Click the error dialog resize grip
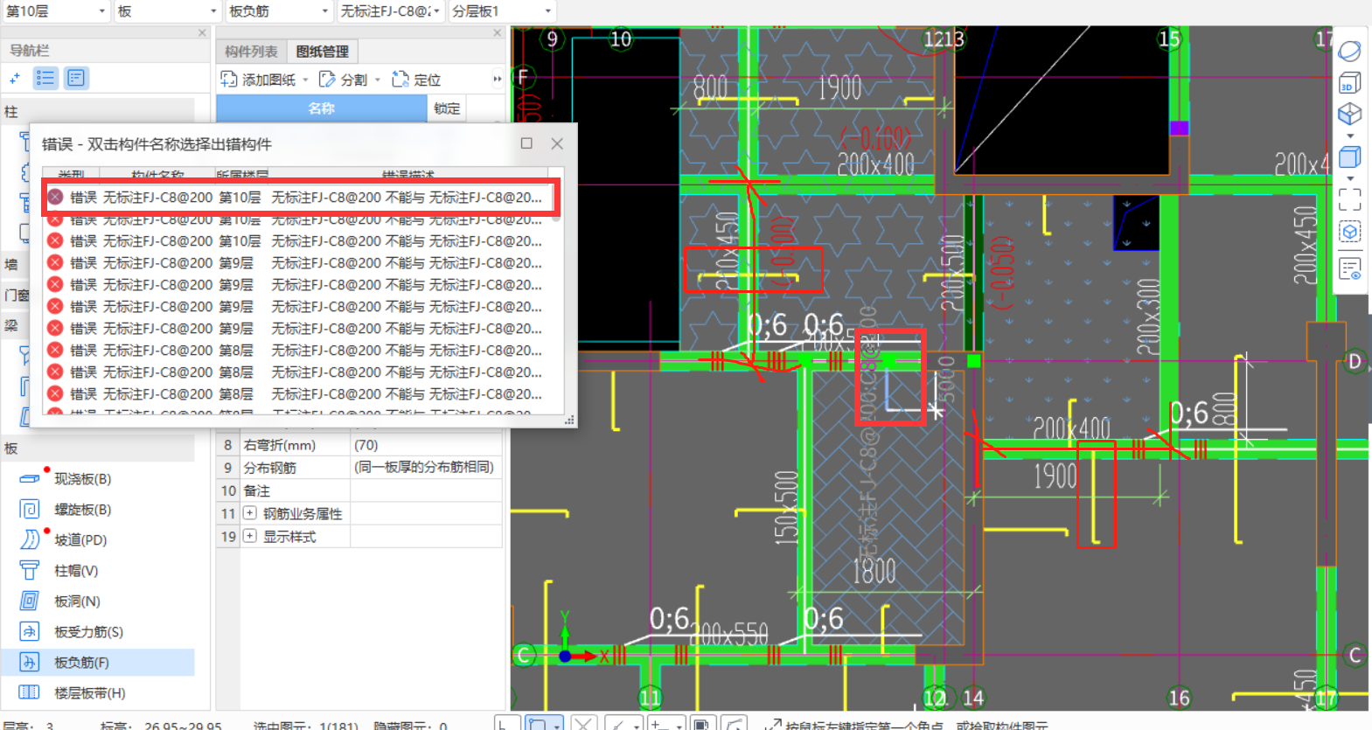The height and width of the screenshot is (730, 1372). (x=569, y=421)
